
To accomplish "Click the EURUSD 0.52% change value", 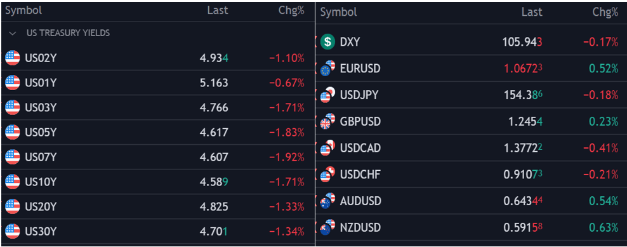I will click(x=604, y=69).
